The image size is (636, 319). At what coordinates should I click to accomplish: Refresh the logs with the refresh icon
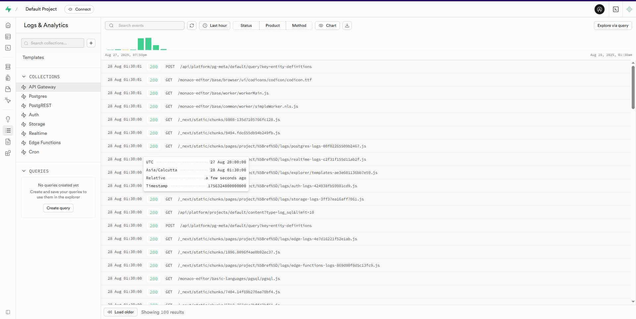point(191,26)
